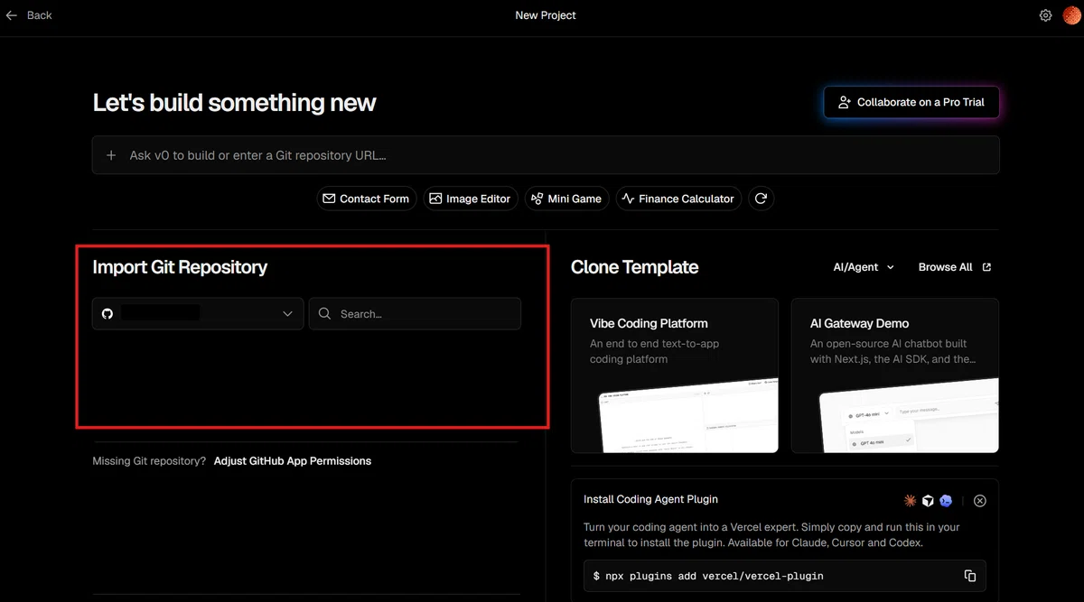Copy the npx plugins install command

[970, 576]
